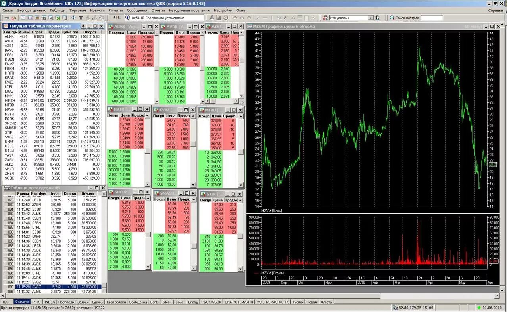Select the horizontal line drawing tool
507x312 pixels.
265,18
